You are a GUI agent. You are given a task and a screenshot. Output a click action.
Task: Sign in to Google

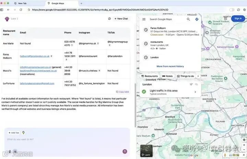pos(238,19)
